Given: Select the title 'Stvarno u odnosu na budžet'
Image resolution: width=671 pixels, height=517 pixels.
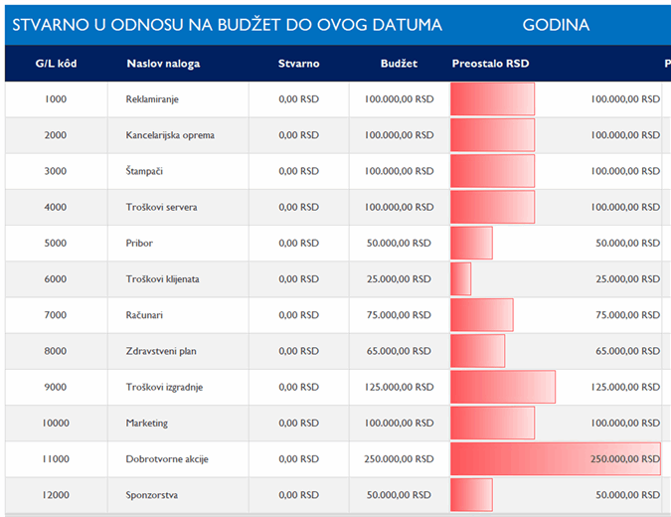Looking at the screenshot, I should click(x=227, y=25).
